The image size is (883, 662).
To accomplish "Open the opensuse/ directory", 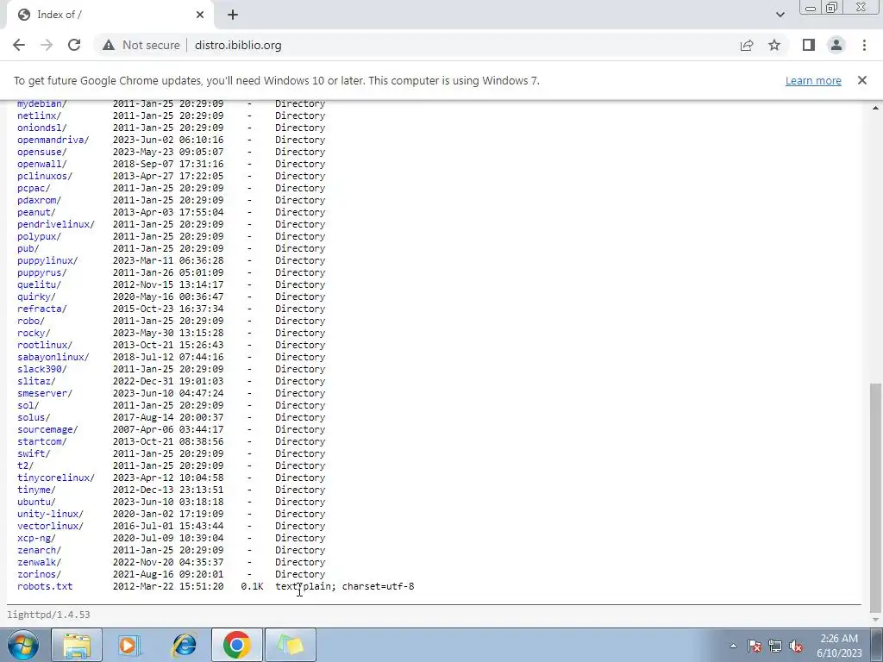I will tap(42, 152).
